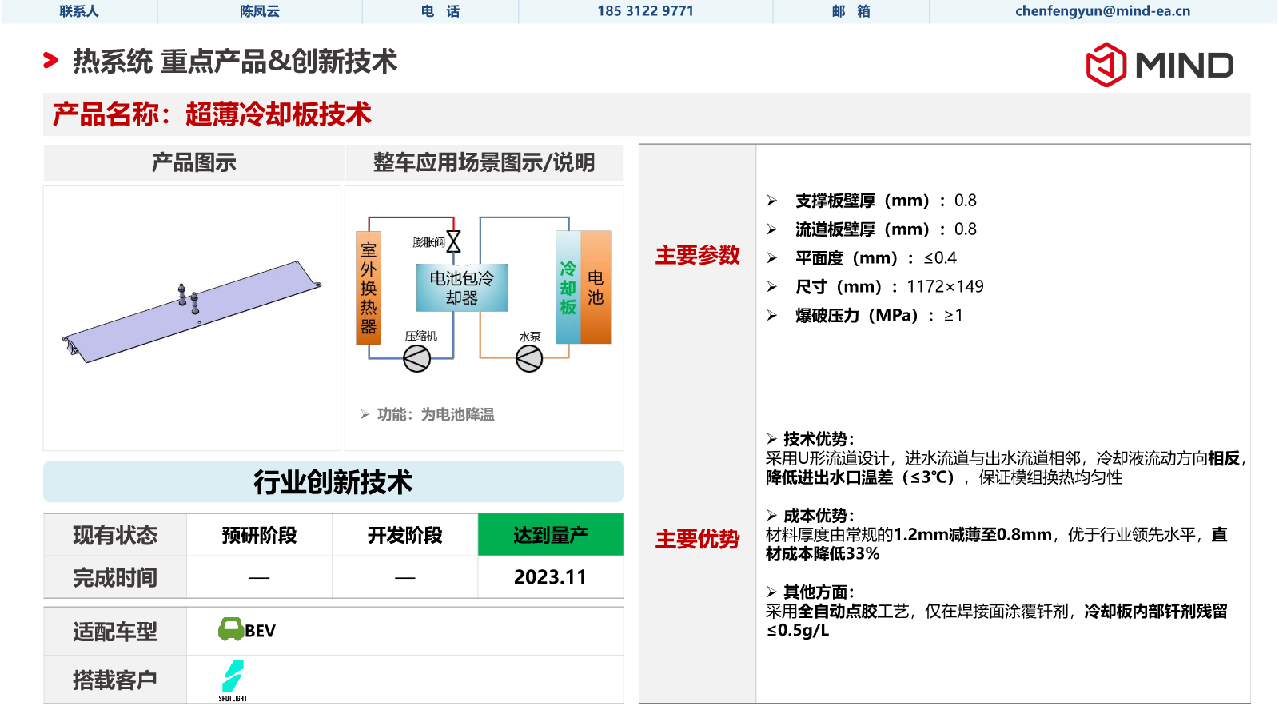Click the expansion valve symbol
The height and width of the screenshot is (718, 1279).
(453, 241)
